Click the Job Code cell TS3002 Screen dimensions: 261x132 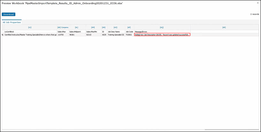[129, 35]
